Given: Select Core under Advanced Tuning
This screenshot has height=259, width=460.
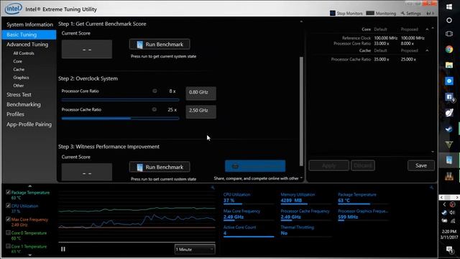Looking at the screenshot, I should pyautogui.click(x=17, y=61).
